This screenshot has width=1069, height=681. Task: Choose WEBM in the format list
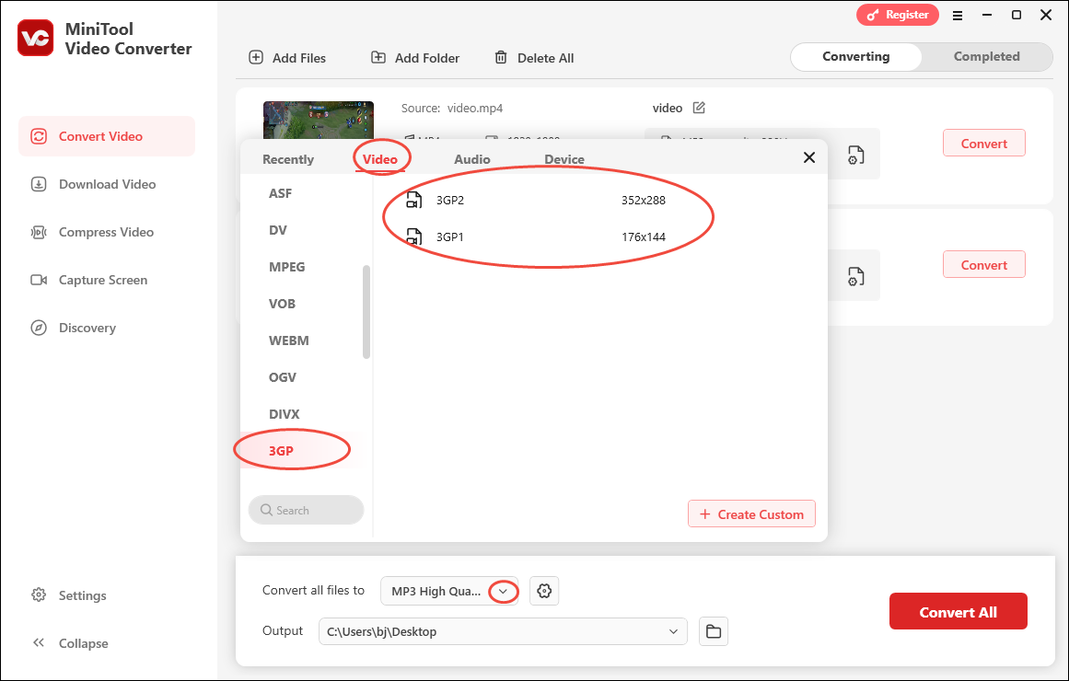289,340
